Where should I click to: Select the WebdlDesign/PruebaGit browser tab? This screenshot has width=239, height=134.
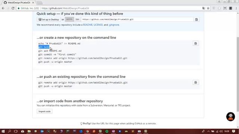point(19,3)
